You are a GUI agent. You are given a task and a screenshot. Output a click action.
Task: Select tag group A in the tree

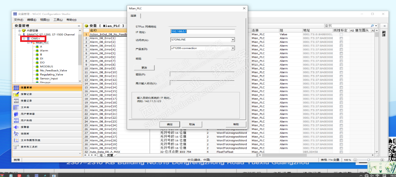41,47
